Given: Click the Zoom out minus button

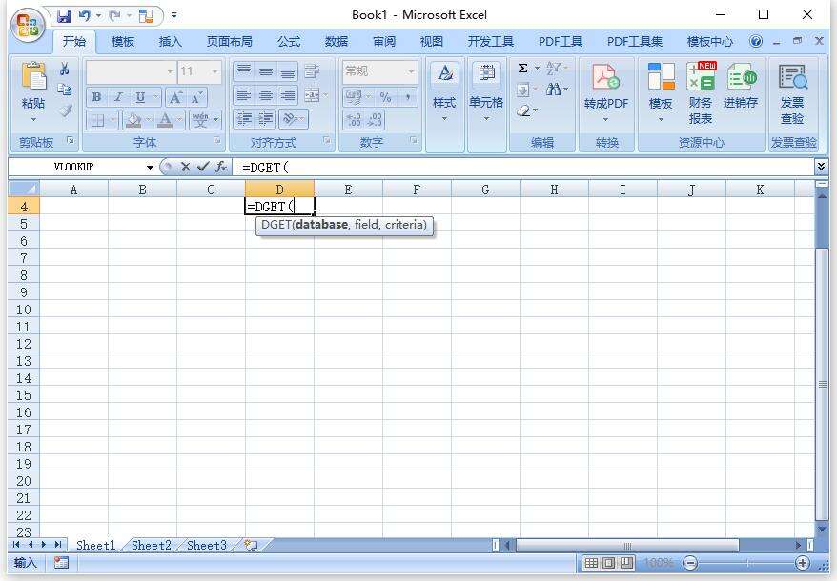Looking at the screenshot, I should (x=690, y=562).
